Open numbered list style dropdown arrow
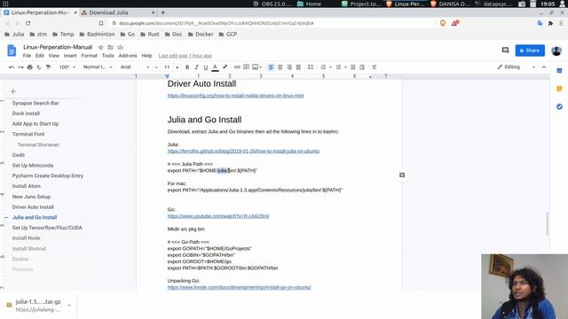The image size is (568, 319). pyautogui.click(x=330, y=67)
